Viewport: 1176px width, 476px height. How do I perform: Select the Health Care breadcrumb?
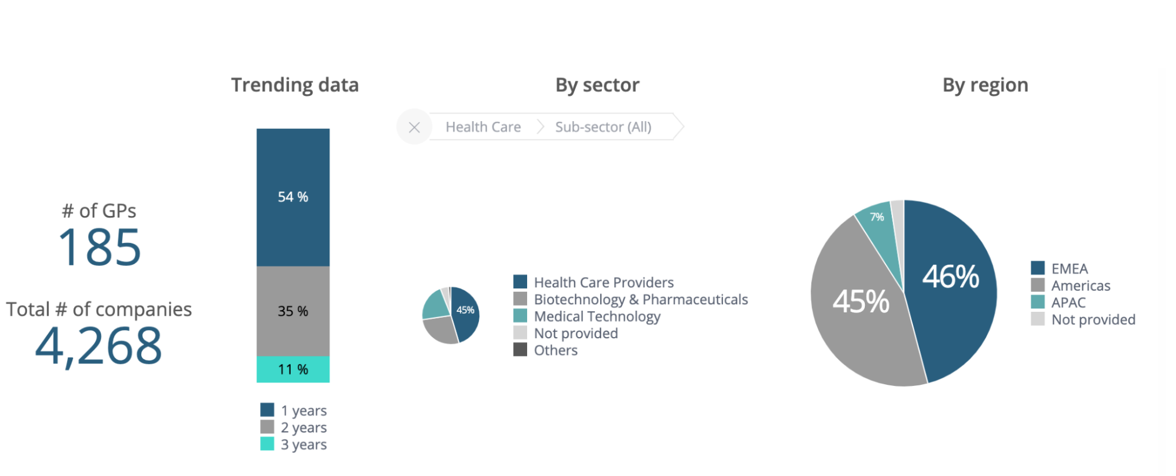pos(483,127)
